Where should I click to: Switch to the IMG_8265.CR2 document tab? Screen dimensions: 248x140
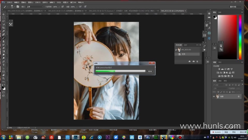click(67, 11)
